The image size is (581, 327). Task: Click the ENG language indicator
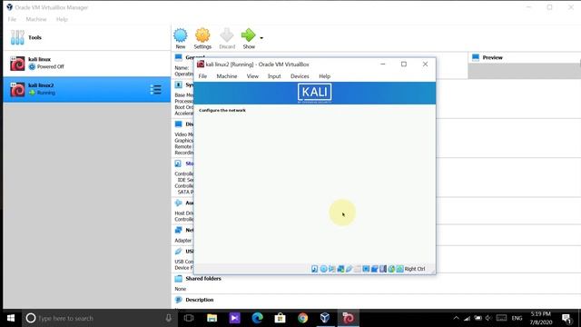[x=517, y=318]
